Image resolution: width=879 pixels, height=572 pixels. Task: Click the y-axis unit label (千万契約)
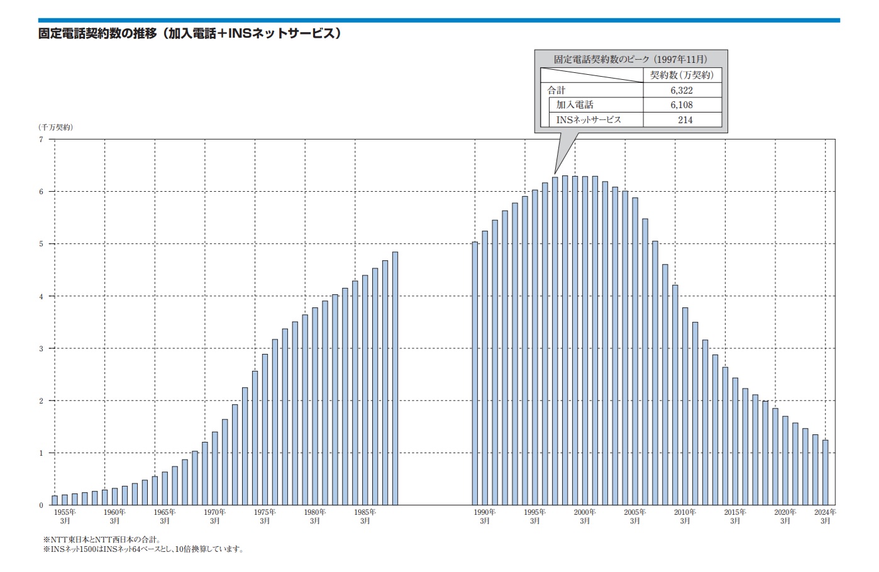[x=56, y=127]
